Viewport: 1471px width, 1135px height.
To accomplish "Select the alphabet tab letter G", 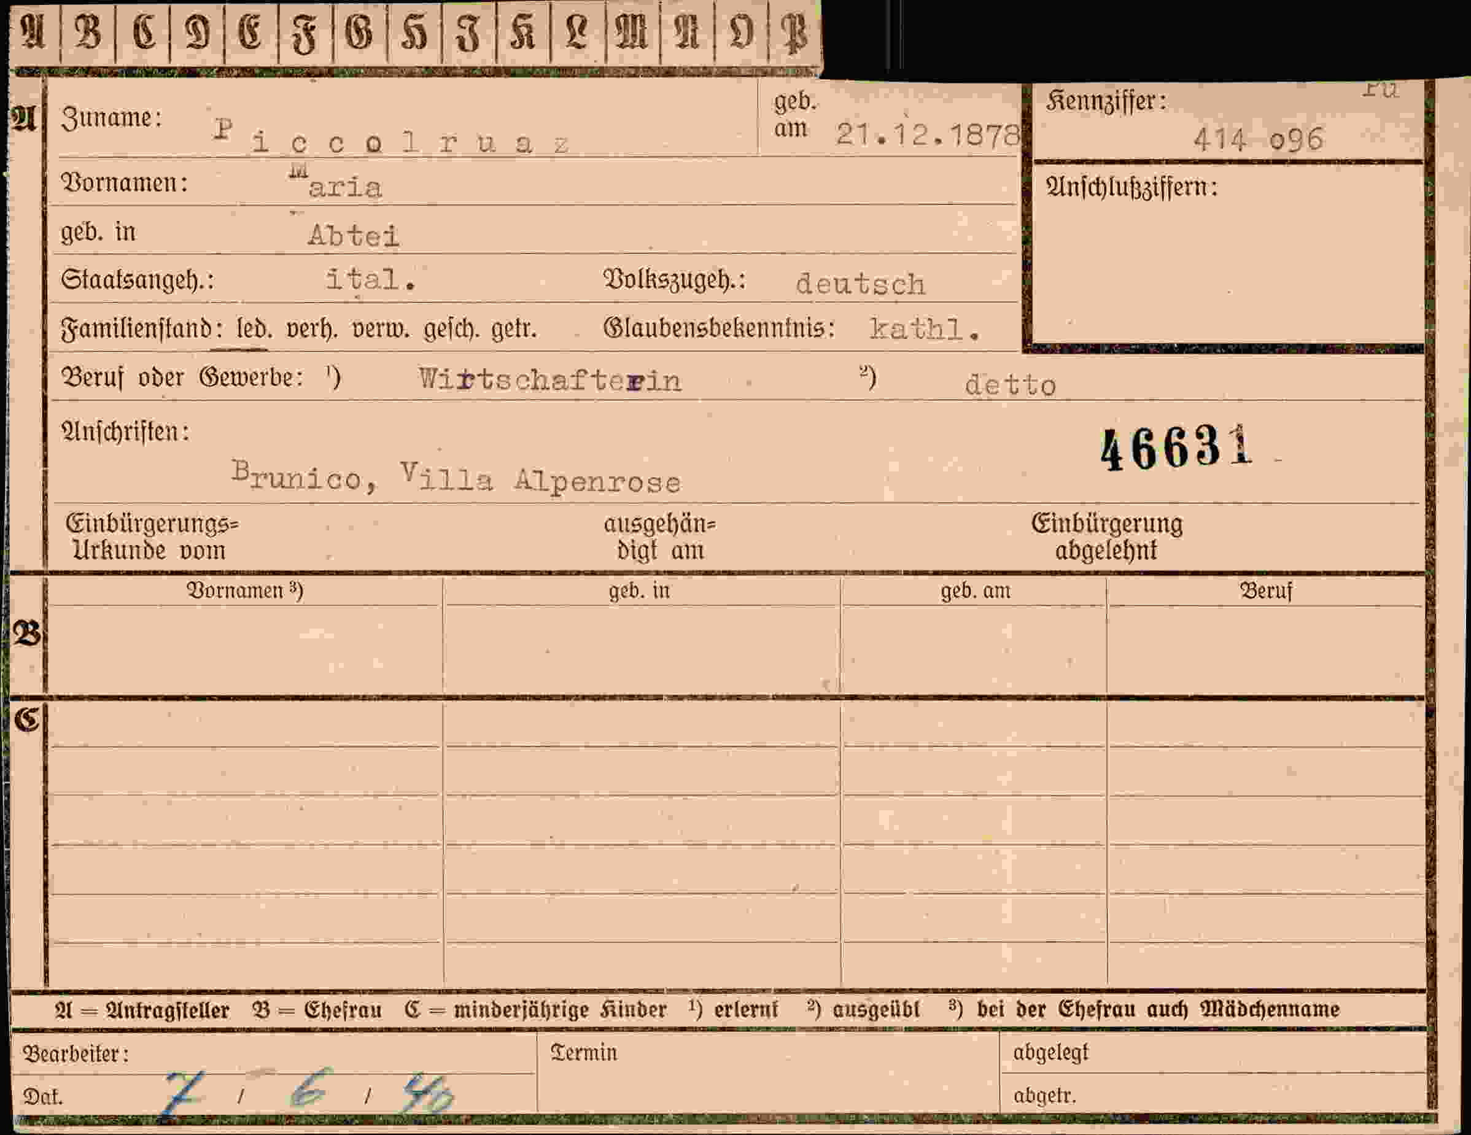I will (360, 33).
